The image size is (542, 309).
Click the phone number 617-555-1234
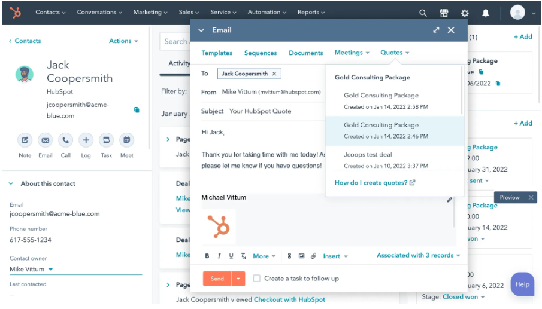[x=31, y=240]
